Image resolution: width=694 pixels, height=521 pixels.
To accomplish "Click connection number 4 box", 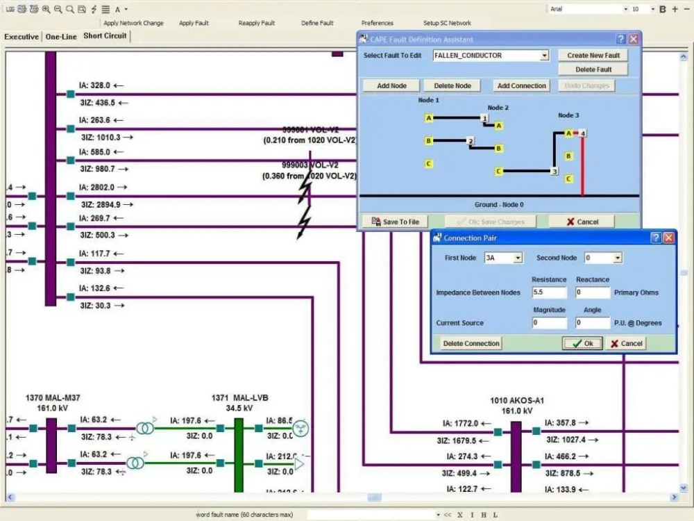I will (x=583, y=133).
